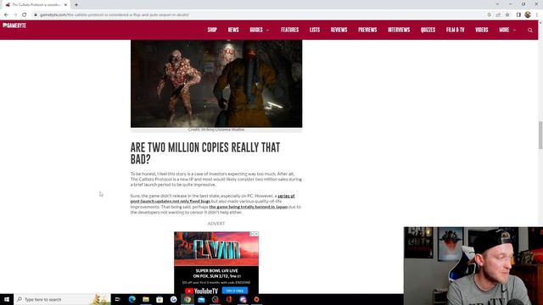Open the Windows Start menu

coord(7,299)
